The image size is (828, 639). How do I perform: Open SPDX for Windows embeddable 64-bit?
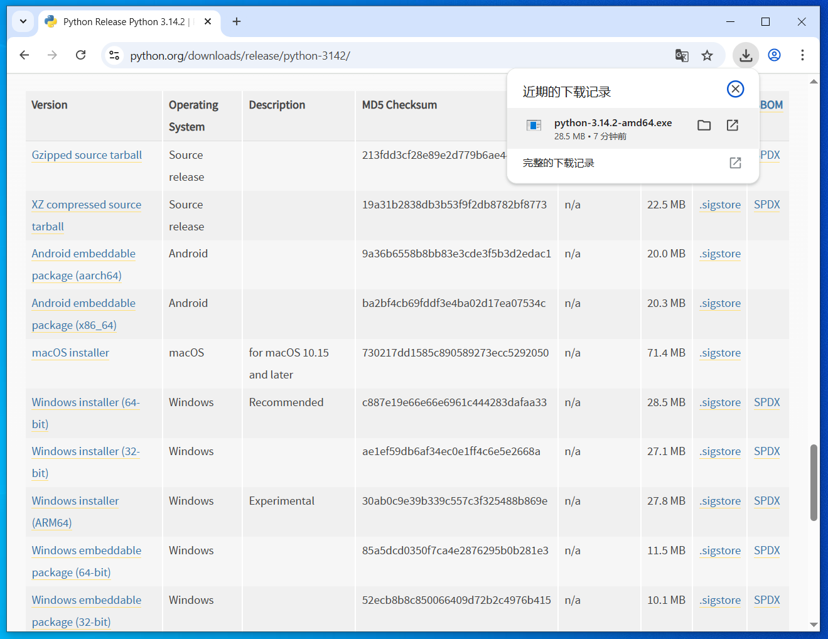[x=767, y=550]
